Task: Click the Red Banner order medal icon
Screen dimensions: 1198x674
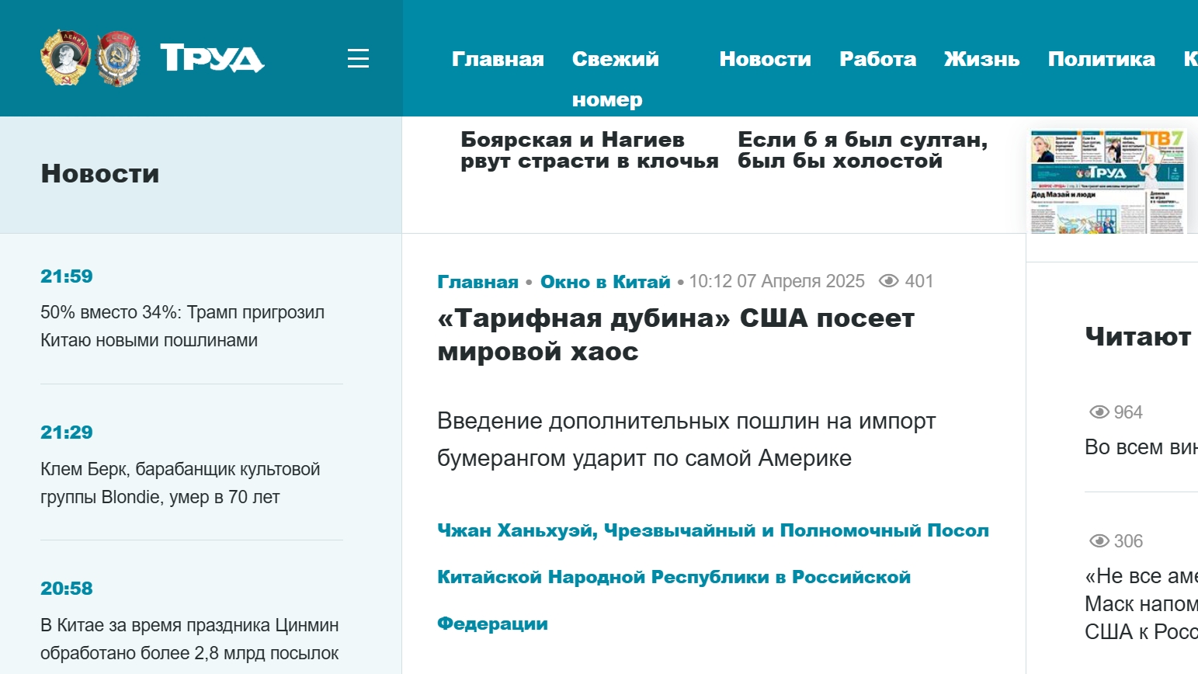Action: click(x=119, y=58)
